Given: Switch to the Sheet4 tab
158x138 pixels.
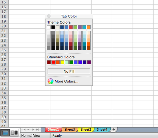Looking at the screenshot, I should [102, 130].
